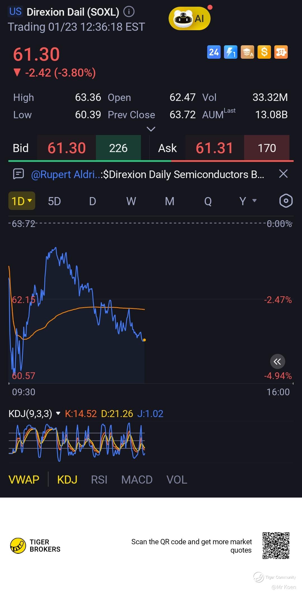Tap the bid size 226
Viewport: 302px width, 594px height.
pos(118,148)
